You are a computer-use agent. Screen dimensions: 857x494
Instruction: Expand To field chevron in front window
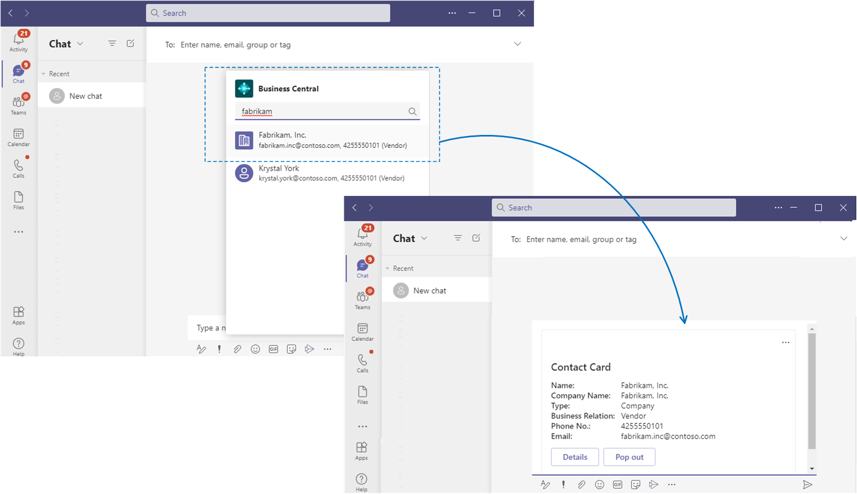(843, 238)
